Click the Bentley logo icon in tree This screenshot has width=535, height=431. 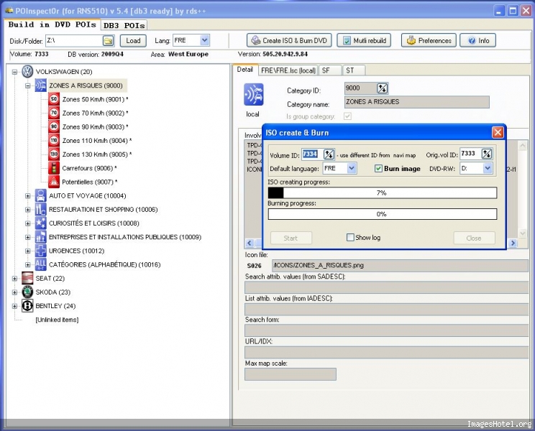tap(27, 306)
